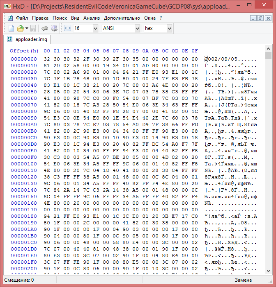Image resolution: width=276 pixels, height=287 pixels.
Task: Click the 08 column header
Action: pyautogui.click(x=126, y=51)
